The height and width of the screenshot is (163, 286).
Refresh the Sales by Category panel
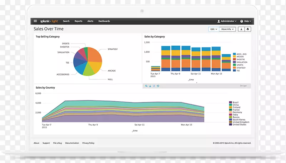tap(158, 86)
